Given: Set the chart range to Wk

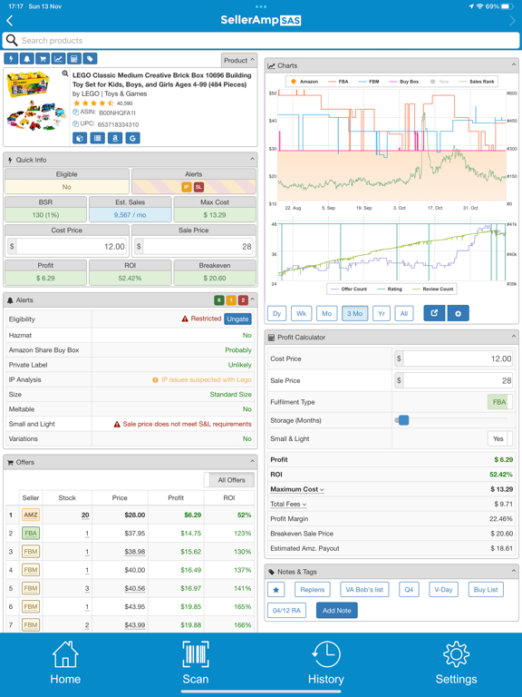Looking at the screenshot, I should coord(302,313).
